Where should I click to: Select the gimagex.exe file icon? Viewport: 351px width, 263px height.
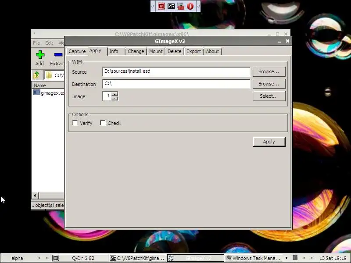coord(37,92)
